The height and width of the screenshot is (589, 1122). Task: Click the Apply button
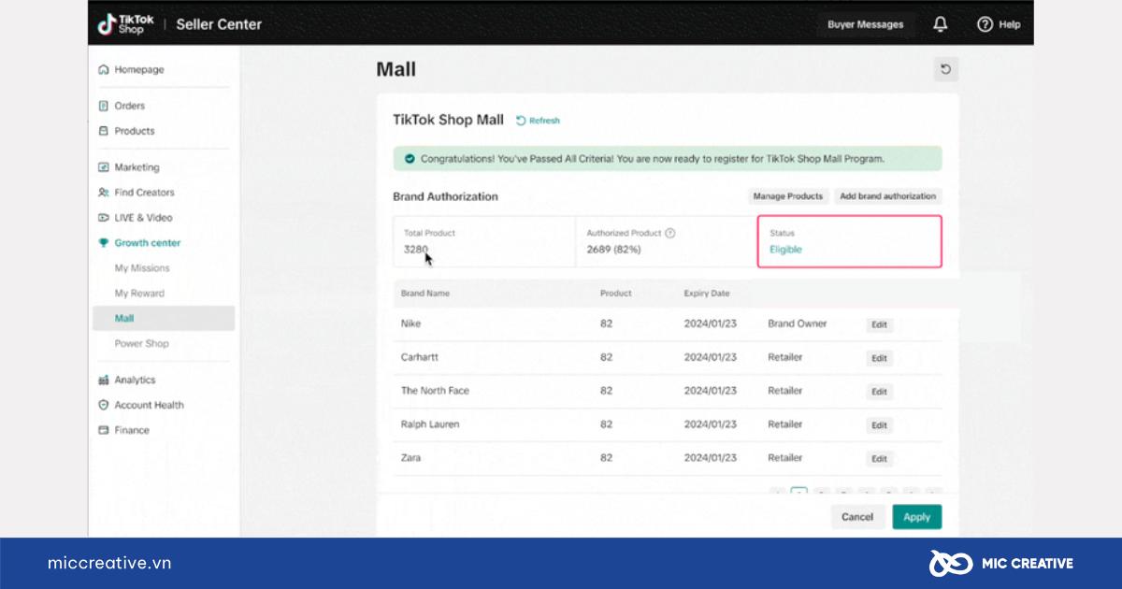(917, 517)
